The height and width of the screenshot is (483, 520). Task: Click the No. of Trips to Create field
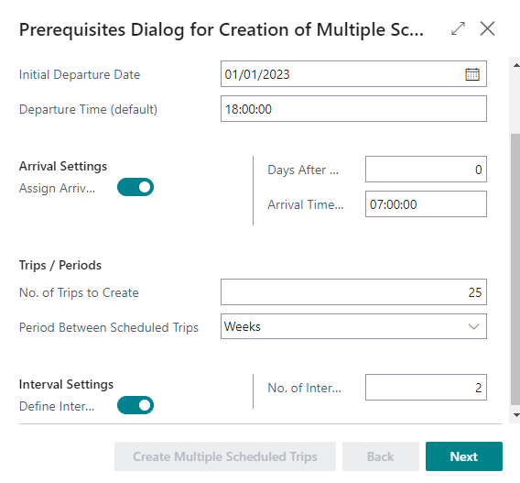[x=353, y=292]
